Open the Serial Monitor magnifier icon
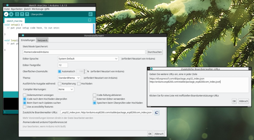The height and width of the screenshot is (140, 254). tap(90, 14)
